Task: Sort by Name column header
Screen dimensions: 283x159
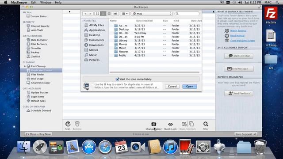Action: 113,21
